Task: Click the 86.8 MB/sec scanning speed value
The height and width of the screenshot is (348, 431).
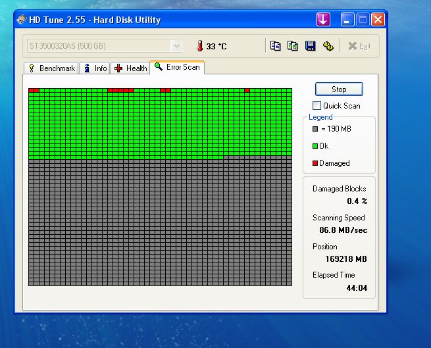Action: (343, 230)
